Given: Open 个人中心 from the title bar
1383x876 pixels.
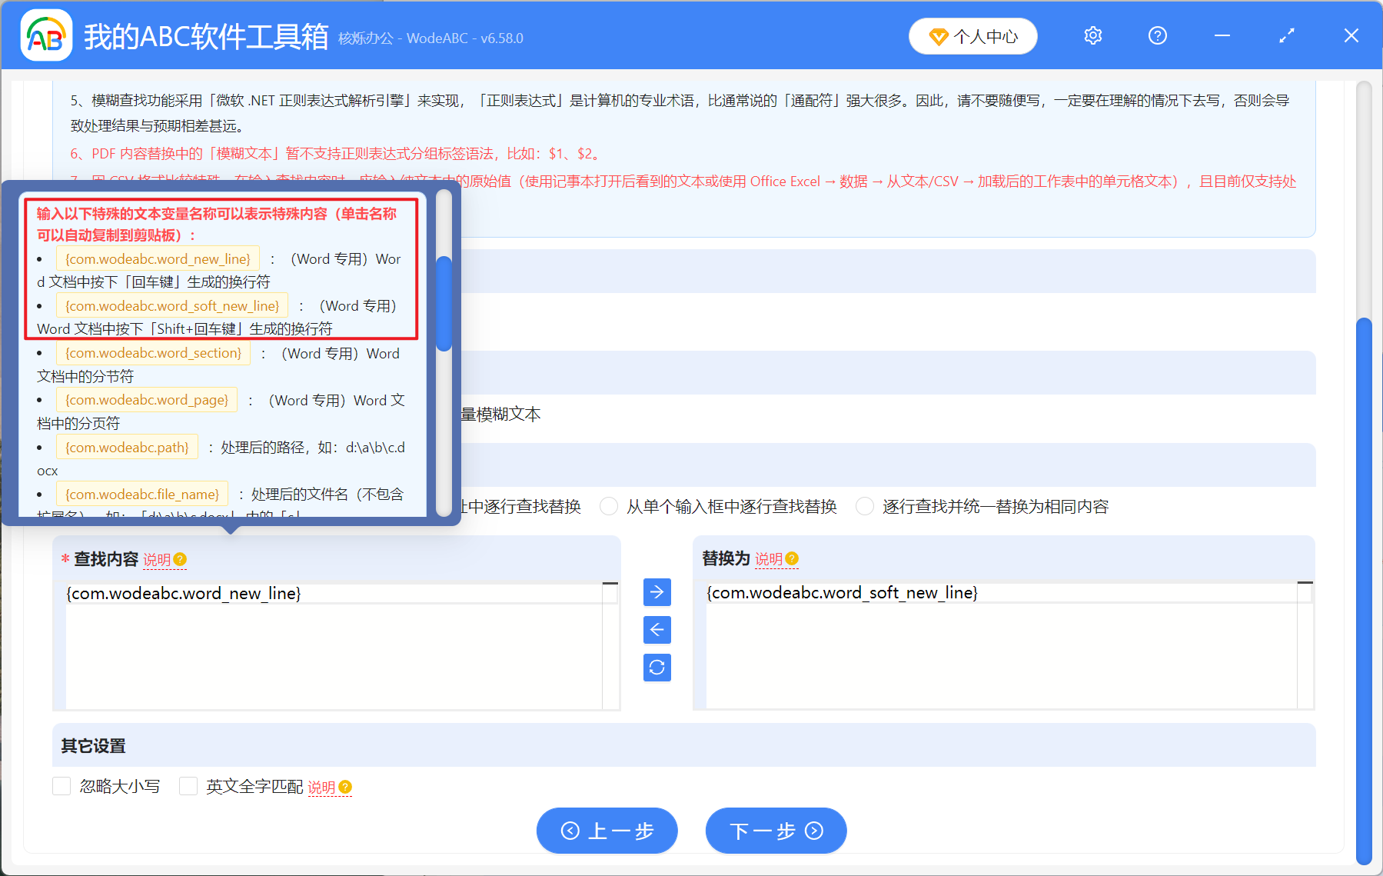Looking at the screenshot, I should coord(972,35).
